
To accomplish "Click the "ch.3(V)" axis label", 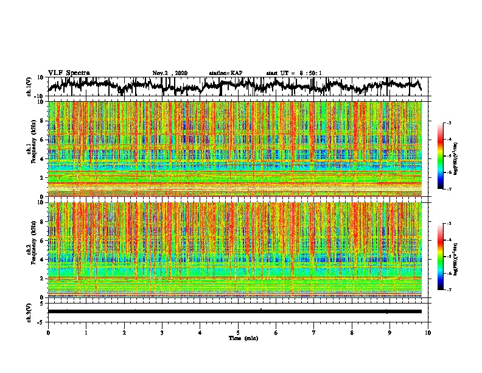I will (x=29, y=313).
